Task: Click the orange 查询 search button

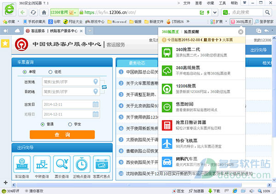Action: (x=62, y=135)
